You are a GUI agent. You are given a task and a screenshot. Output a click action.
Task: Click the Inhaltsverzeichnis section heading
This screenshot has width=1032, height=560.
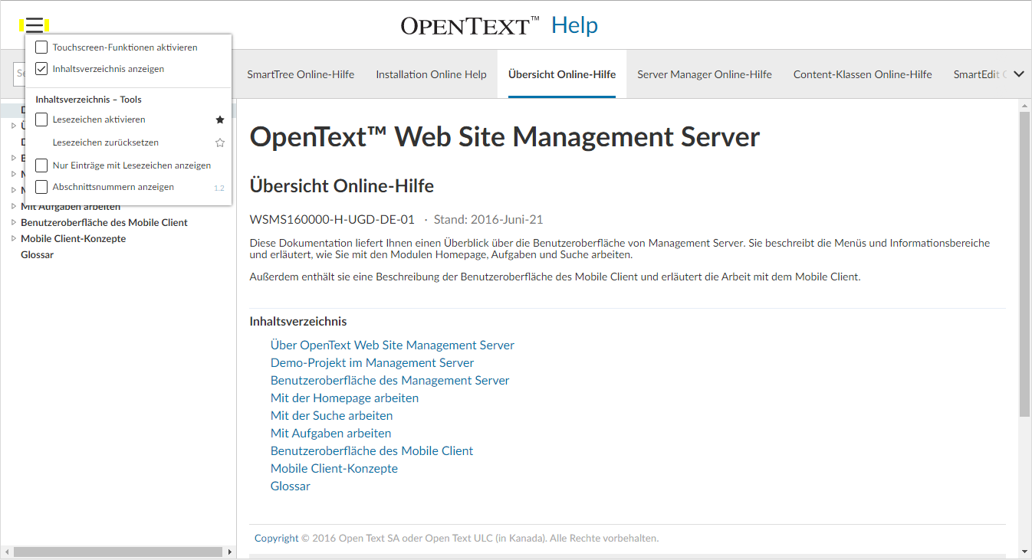click(x=298, y=322)
